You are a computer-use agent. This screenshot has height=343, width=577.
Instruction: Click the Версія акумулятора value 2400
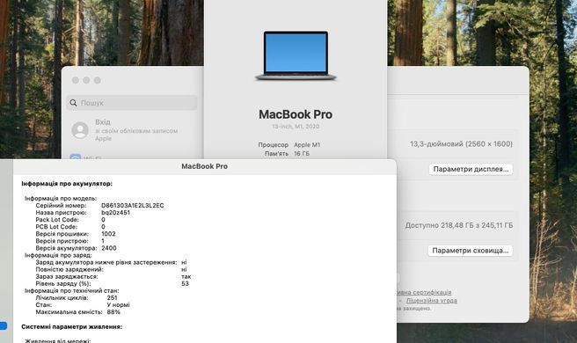(x=109, y=248)
